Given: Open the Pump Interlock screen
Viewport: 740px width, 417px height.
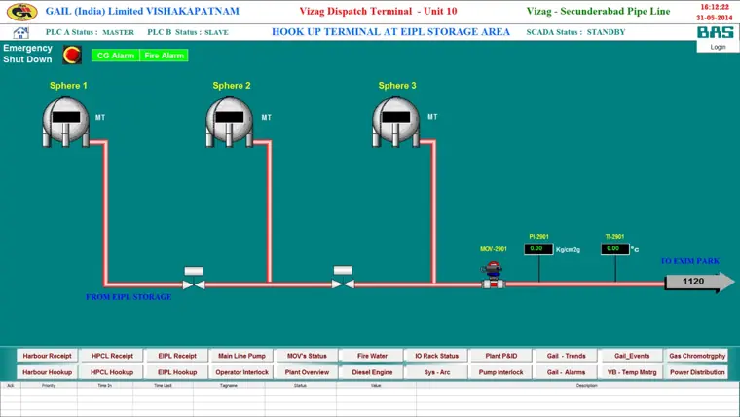Looking at the screenshot, I should click(501, 372).
